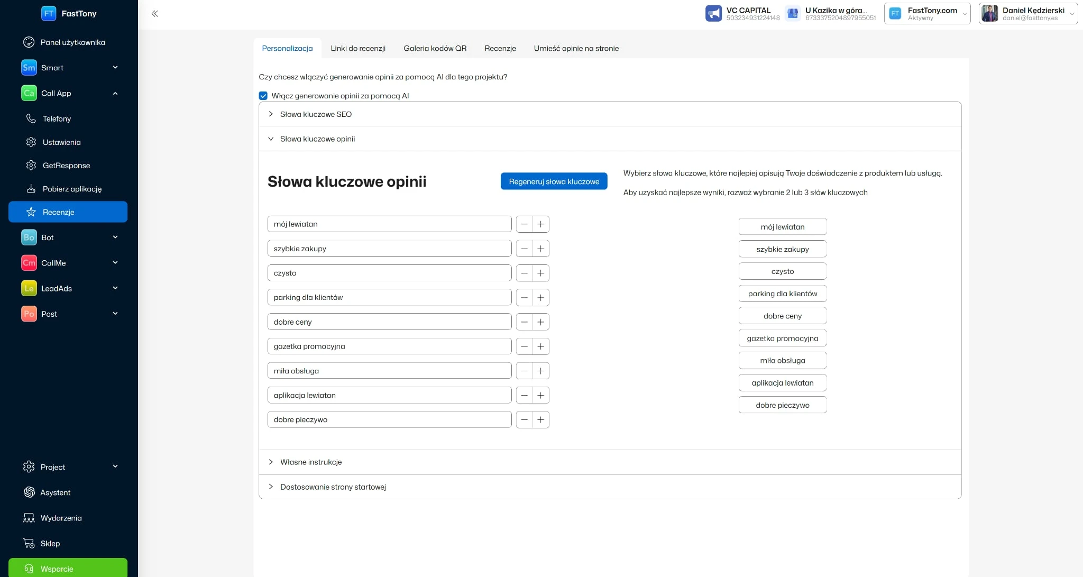Open the Wsparcie support button
This screenshot has width=1083, height=577.
(68, 568)
